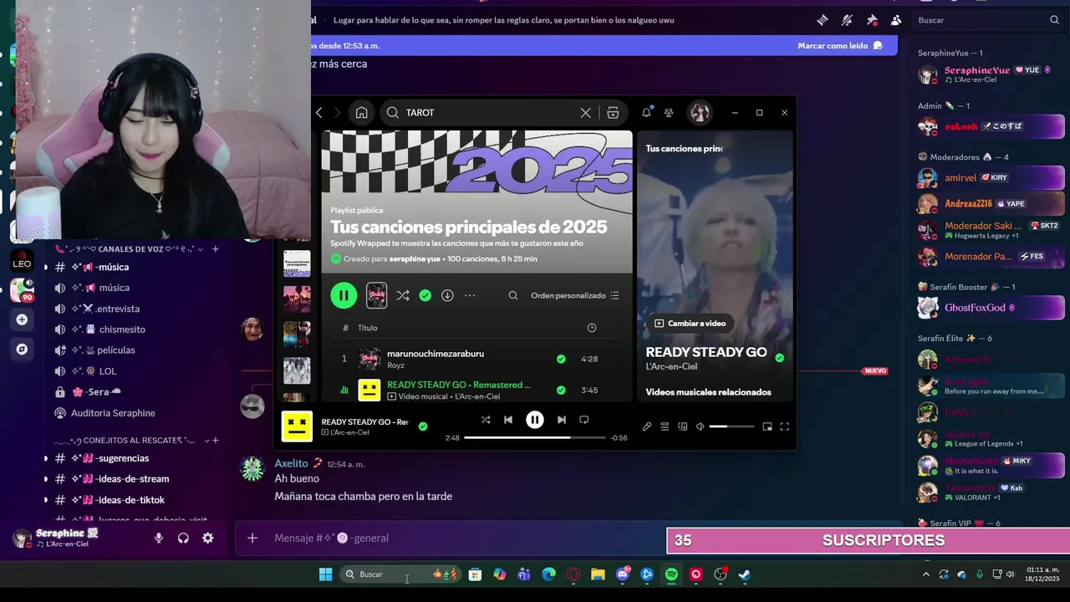Open playlist more options three dots
The height and width of the screenshot is (602, 1070).
470,295
